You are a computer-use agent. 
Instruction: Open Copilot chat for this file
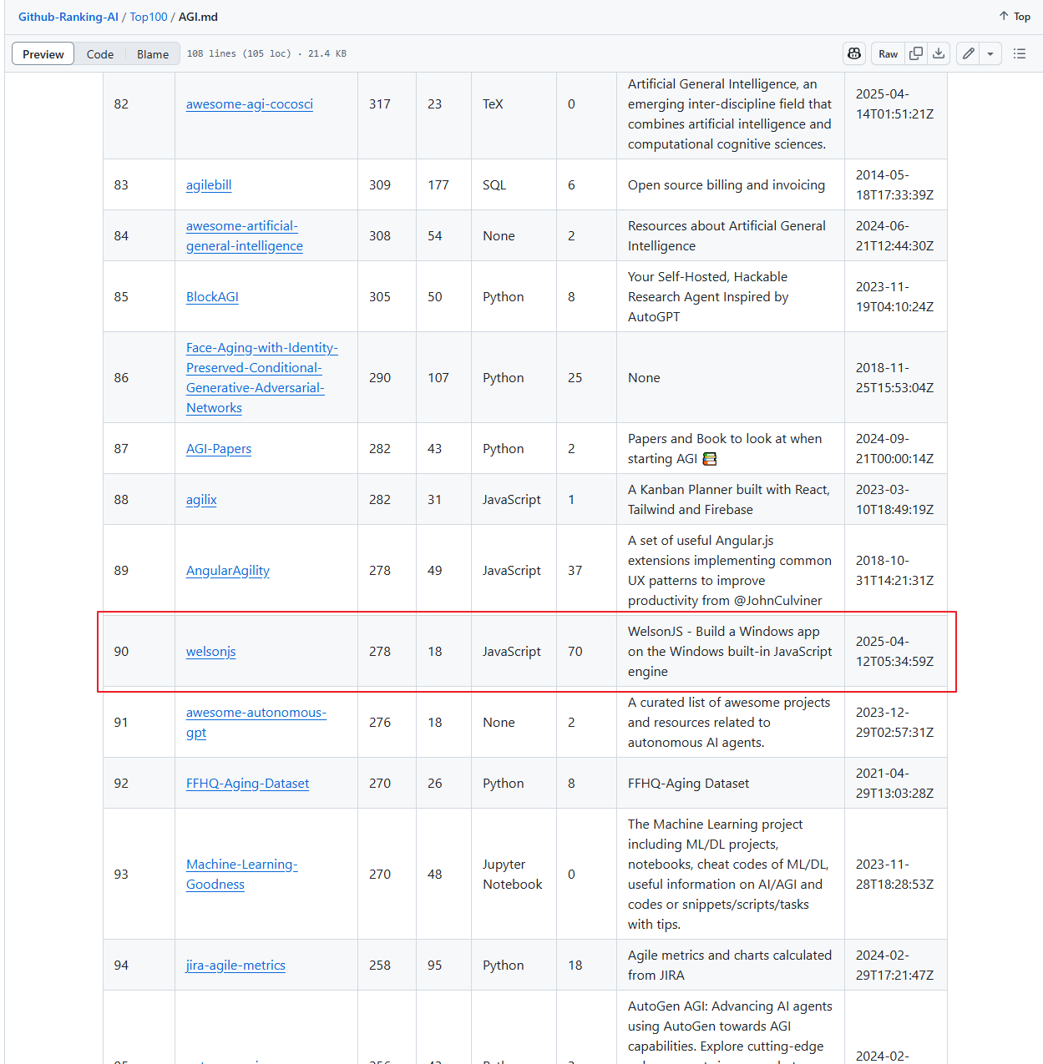coord(853,53)
